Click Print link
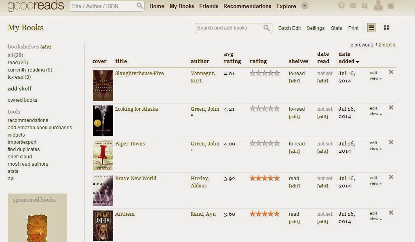 (x=353, y=28)
